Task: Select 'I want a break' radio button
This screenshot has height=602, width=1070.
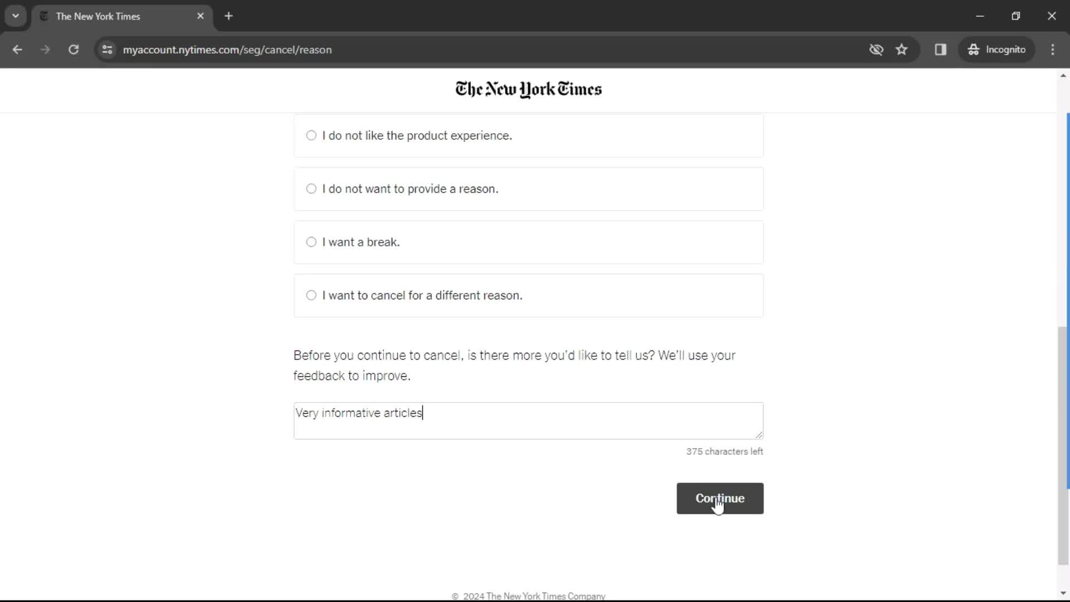Action: coord(311,242)
